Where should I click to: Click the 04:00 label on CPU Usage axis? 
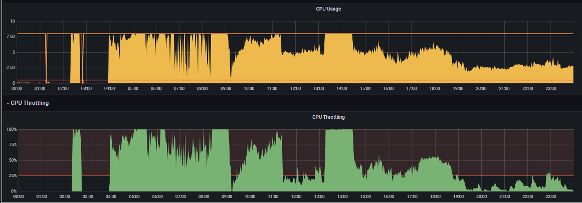click(109, 88)
